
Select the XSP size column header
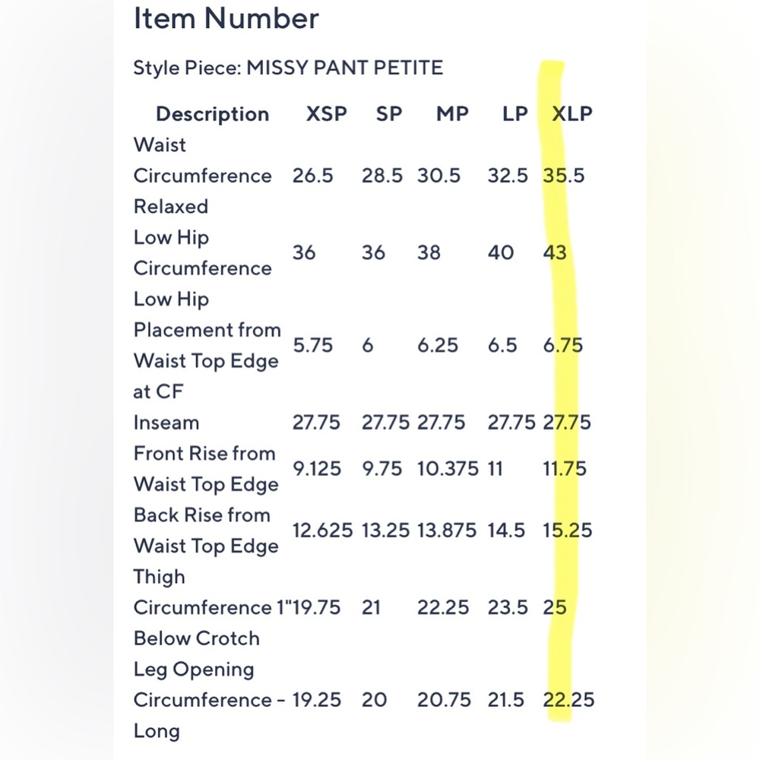click(x=326, y=114)
